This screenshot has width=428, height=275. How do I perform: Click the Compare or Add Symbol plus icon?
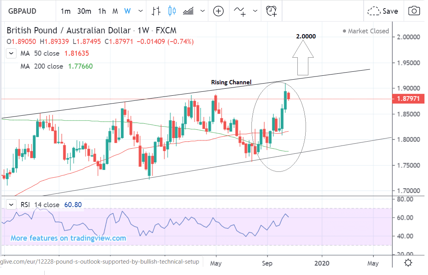[218, 11]
